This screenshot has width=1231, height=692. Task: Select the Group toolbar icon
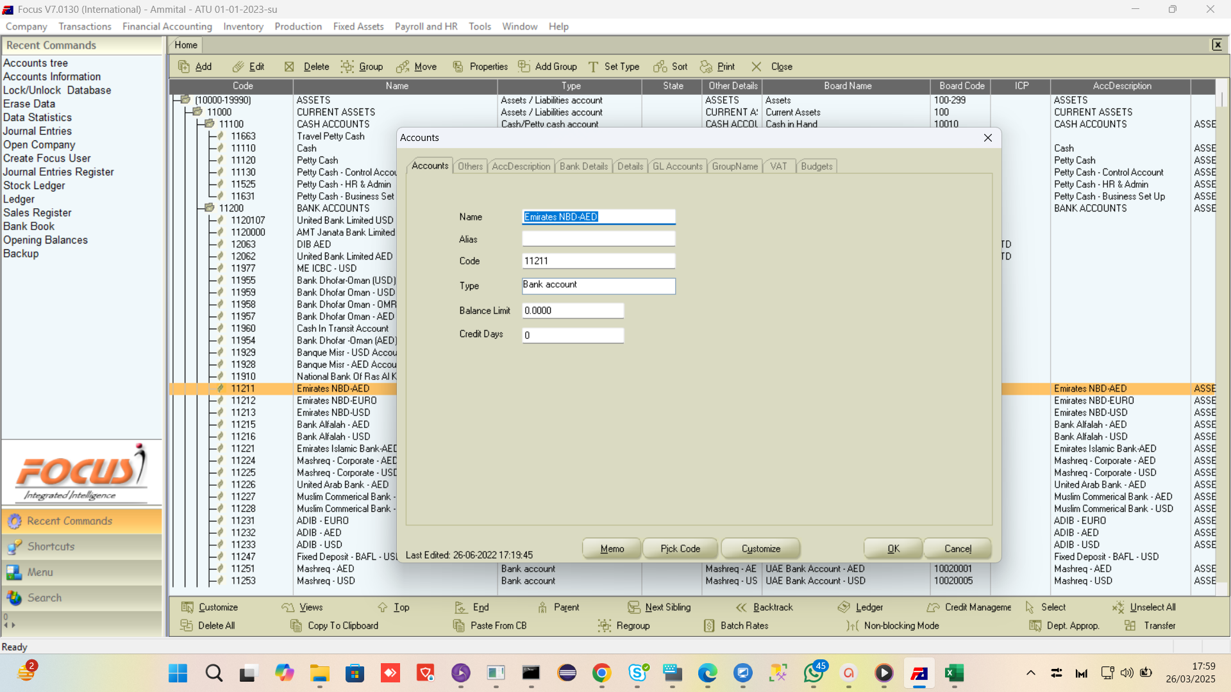348,67
